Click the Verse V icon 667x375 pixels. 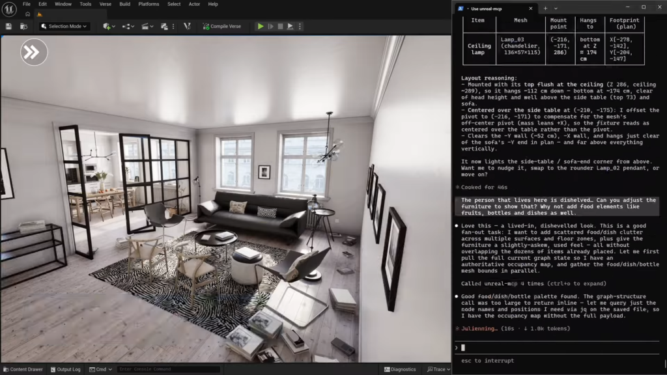pos(187,26)
